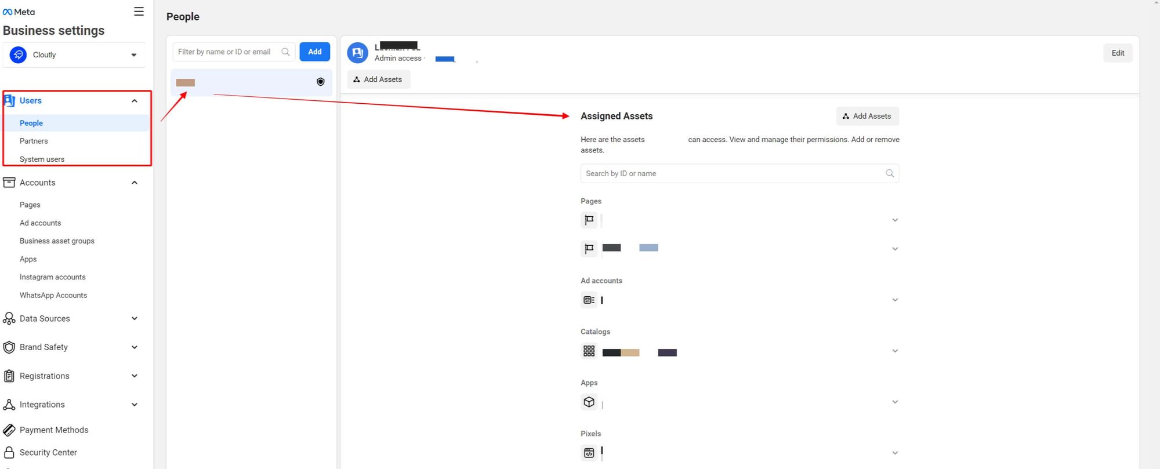Expand the Registrations section
The image size is (1160, 469).
(134, 376)
